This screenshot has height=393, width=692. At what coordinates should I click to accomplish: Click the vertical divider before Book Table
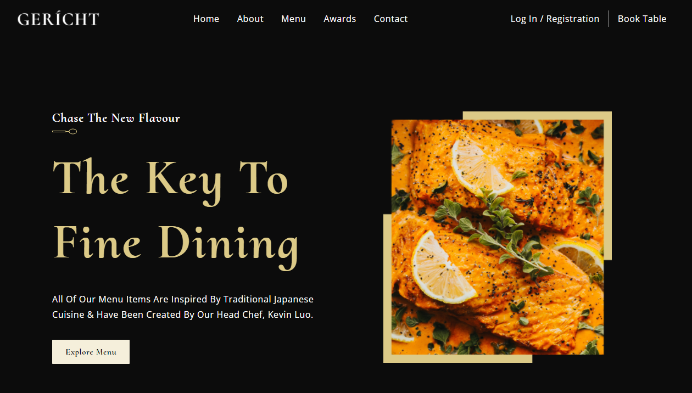tap(609, 19)
